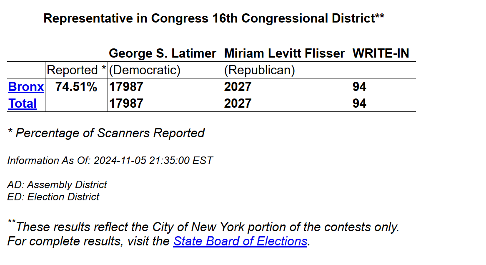
Task: Click the (Democratic) party label
Action: point(145,70)
